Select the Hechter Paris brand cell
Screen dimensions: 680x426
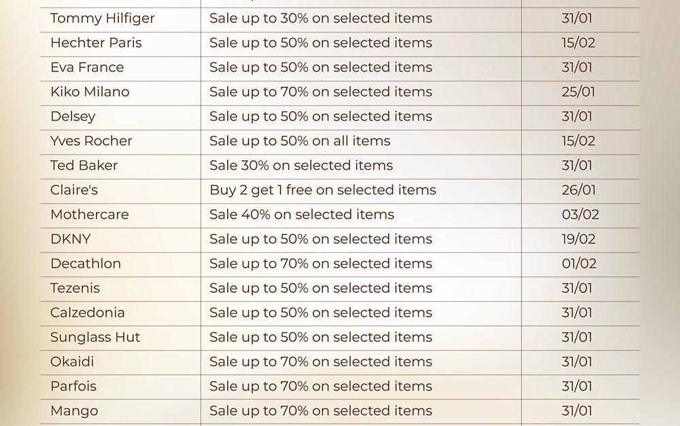click(x=96, y=43)
